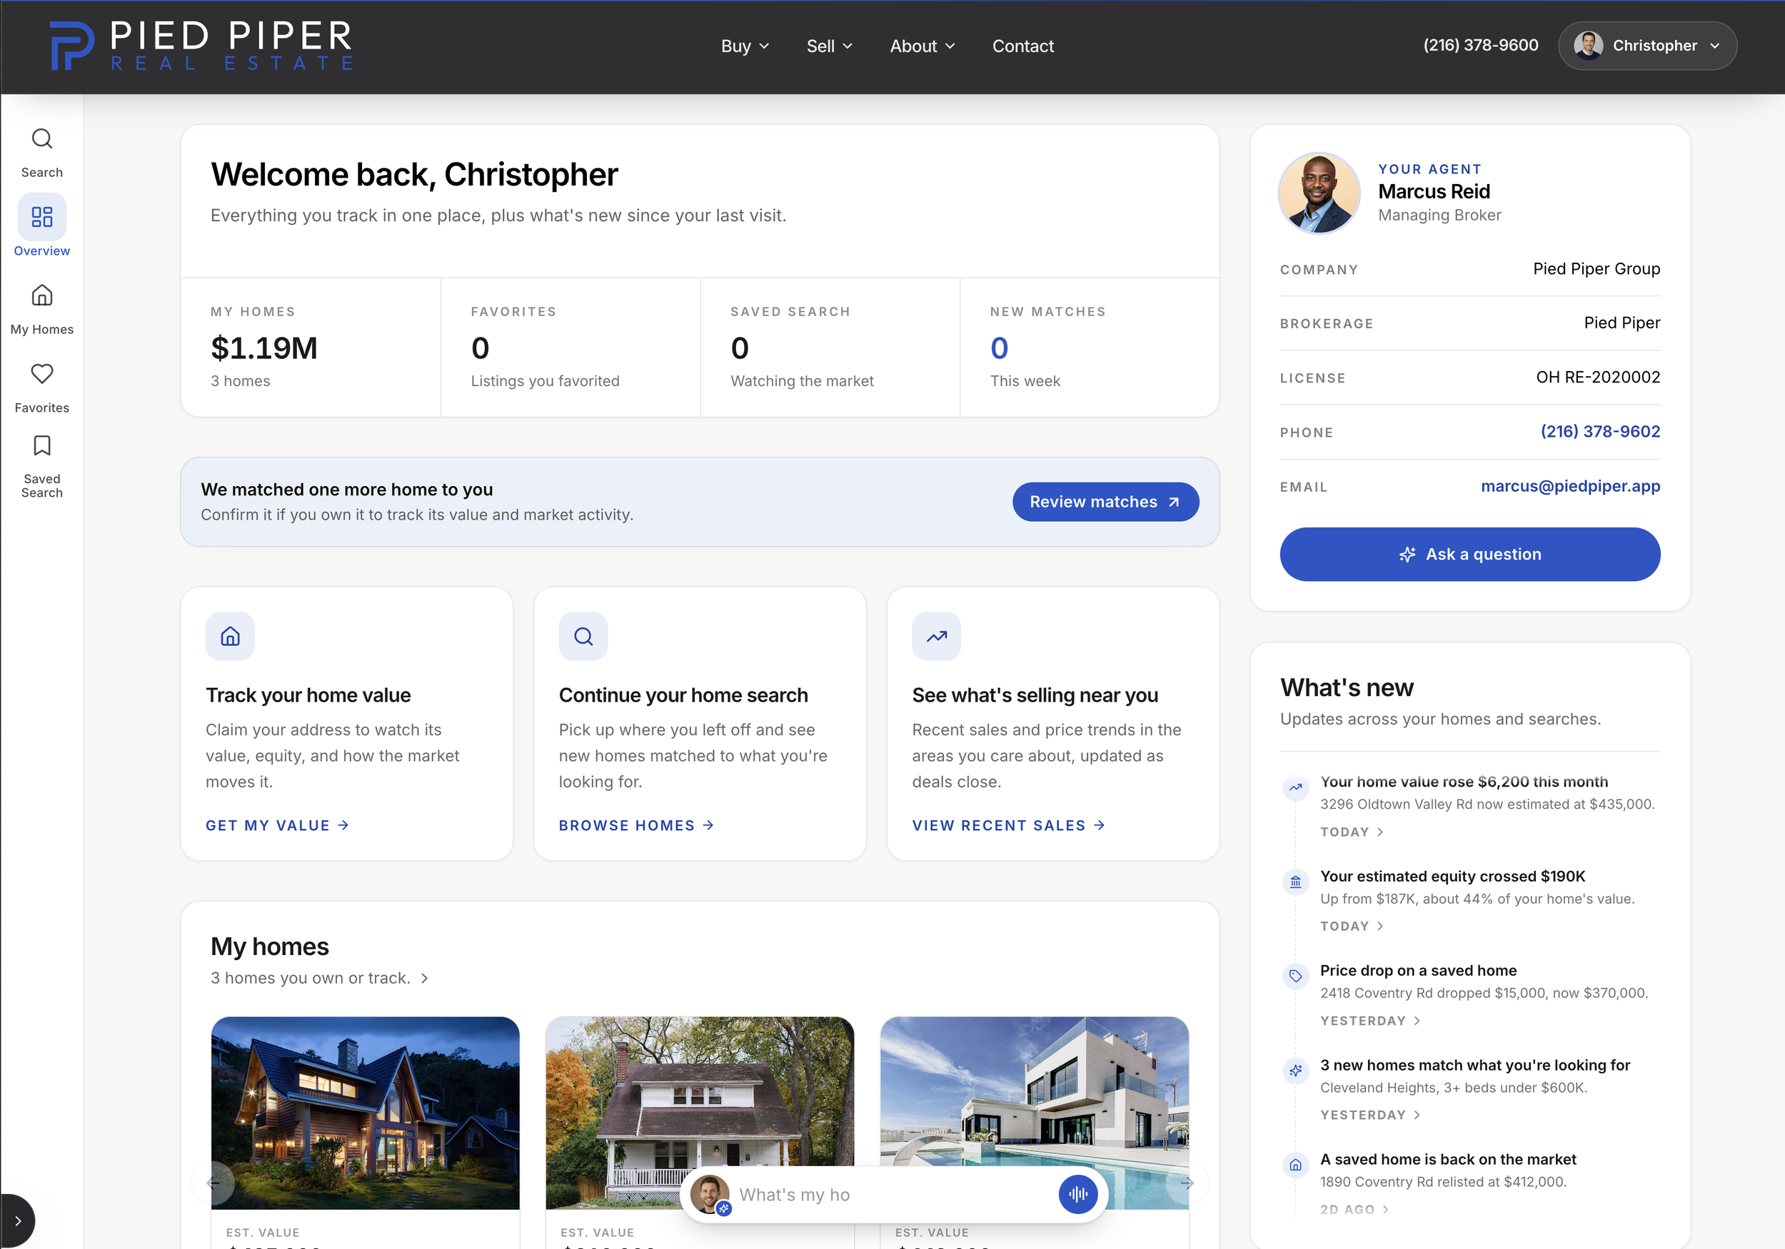Viewport: 1785px width, 1249px height.
Task: Follow the VIEW RECENT SALES link
Action: pyautogui.click(x=1009, y=826)
